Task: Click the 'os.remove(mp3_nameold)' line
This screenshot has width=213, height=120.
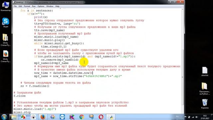Action: pos(60,60)
